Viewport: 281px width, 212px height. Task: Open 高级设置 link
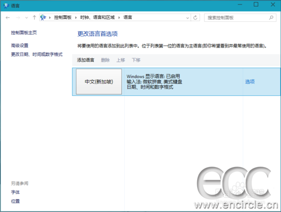20,45
